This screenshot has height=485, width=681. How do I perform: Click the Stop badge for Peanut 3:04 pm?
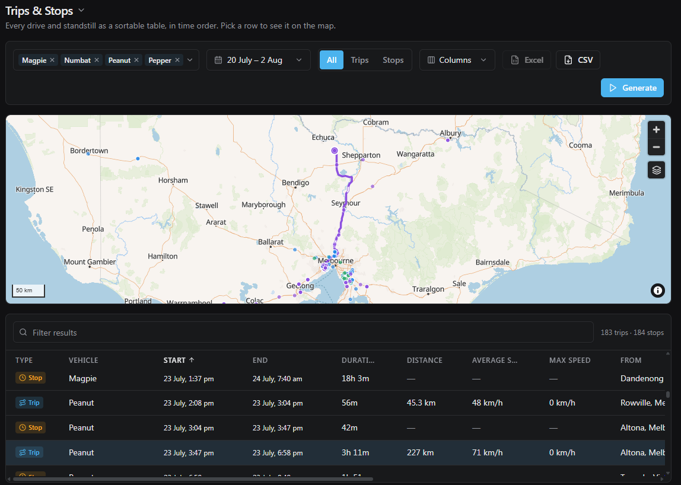coord(30,427)
